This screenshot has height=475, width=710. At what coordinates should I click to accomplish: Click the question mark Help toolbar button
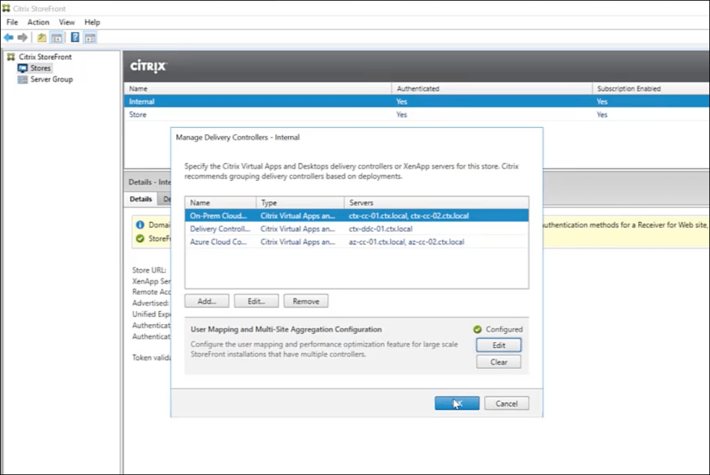click(x=74, y=37)
